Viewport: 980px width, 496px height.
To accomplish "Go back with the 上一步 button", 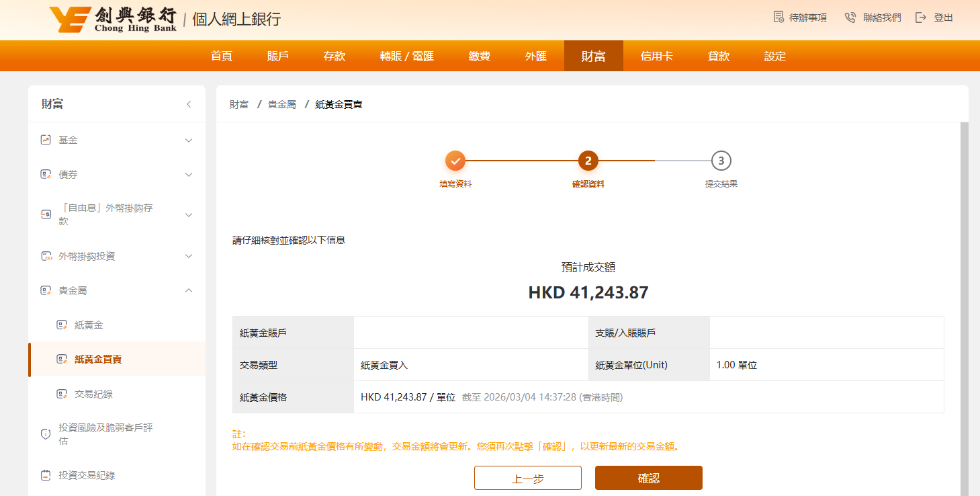I will click(x=527, y=478).
